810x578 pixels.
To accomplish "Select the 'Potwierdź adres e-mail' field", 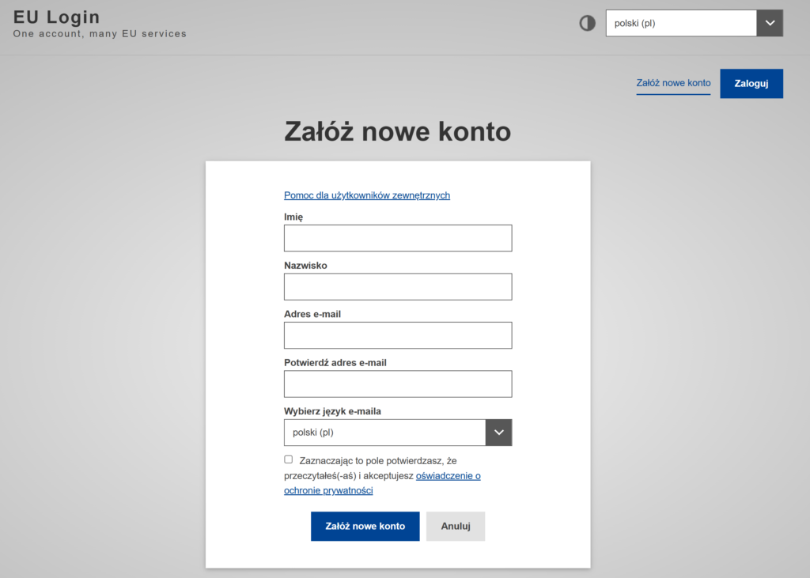I will coord(398,383).
